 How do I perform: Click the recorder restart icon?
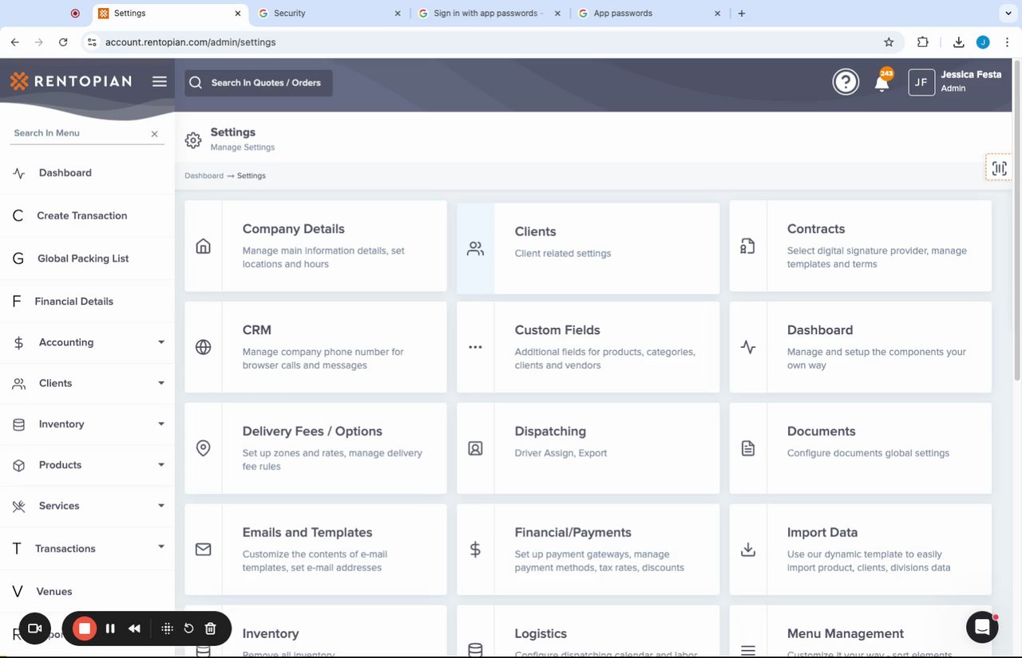pos(188,628)
